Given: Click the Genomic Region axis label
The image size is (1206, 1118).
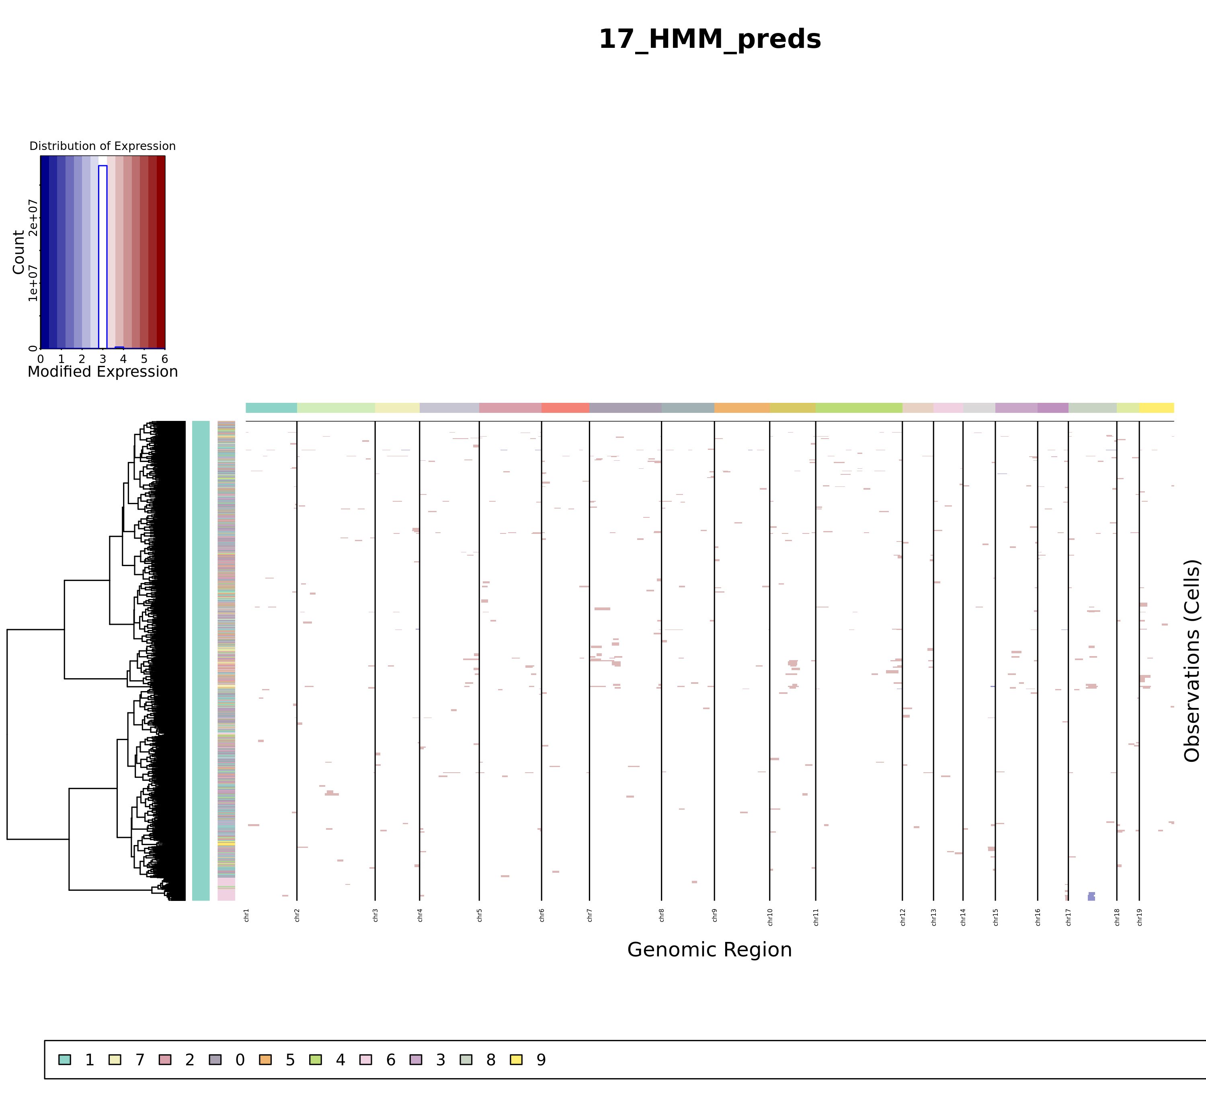Looking at the screenshot, I should tap(710, 949).
